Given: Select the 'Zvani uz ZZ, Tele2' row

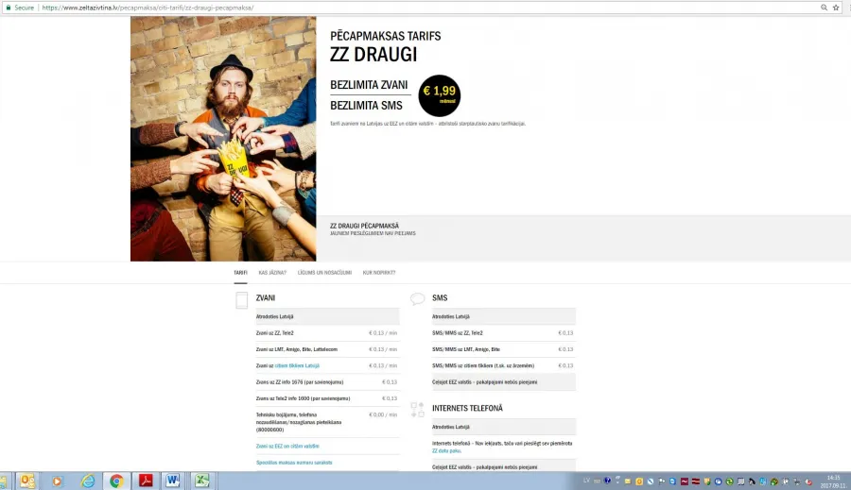Looking at the screenshot, I should pyautogui.click(x=327, y=333).
